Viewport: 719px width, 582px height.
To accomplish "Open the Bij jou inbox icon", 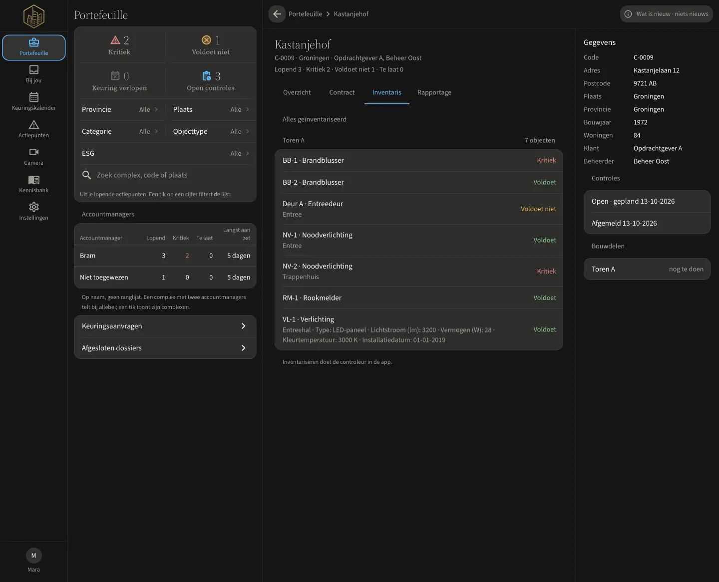I will [x=34, y=69].
